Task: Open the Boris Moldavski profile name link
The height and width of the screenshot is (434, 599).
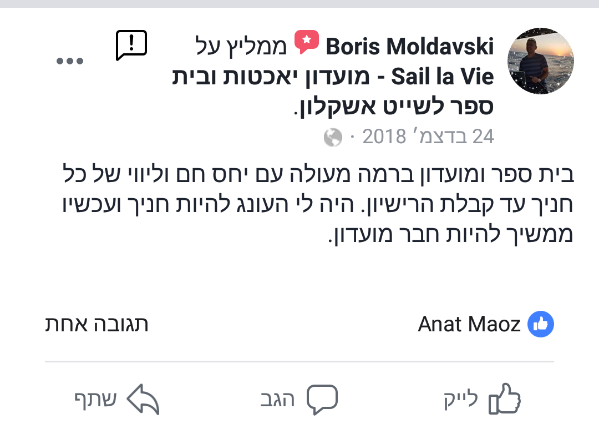Action: (x=410, y=47)
